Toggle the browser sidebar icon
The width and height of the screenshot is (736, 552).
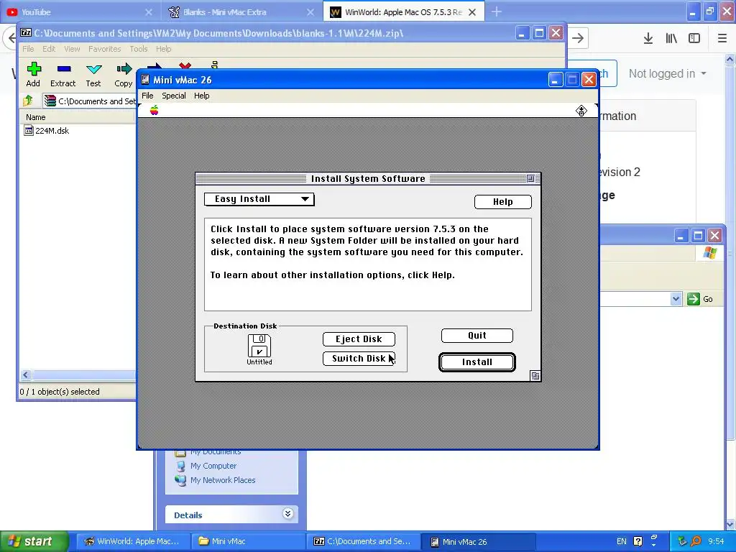tap(694, 38)
